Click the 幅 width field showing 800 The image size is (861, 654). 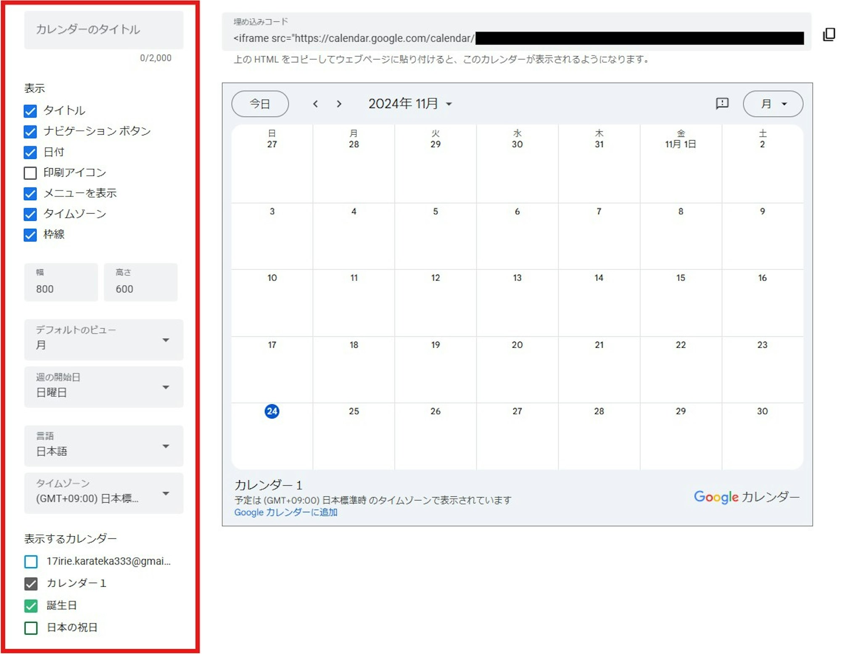[x=61, y=283]
